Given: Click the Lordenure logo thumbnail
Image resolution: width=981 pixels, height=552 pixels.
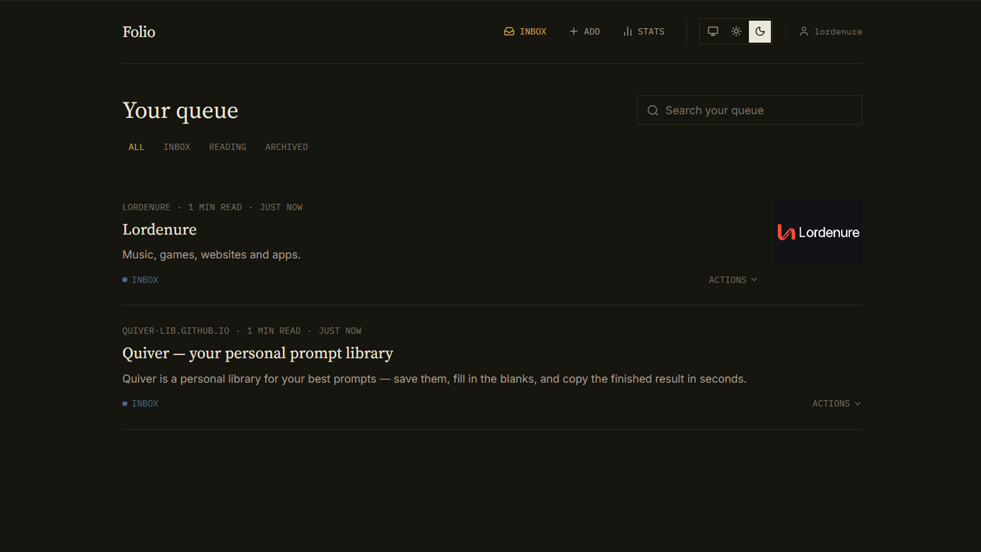Looking at the screenshot, I should 819,232.
